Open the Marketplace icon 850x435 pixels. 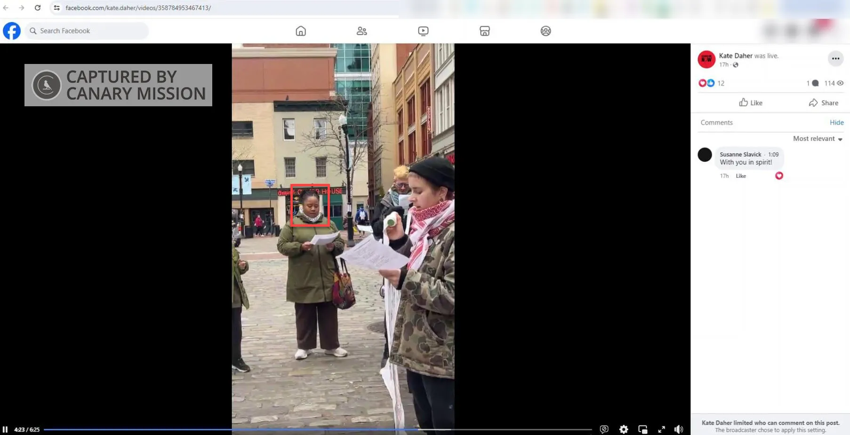tap(485, 31)
